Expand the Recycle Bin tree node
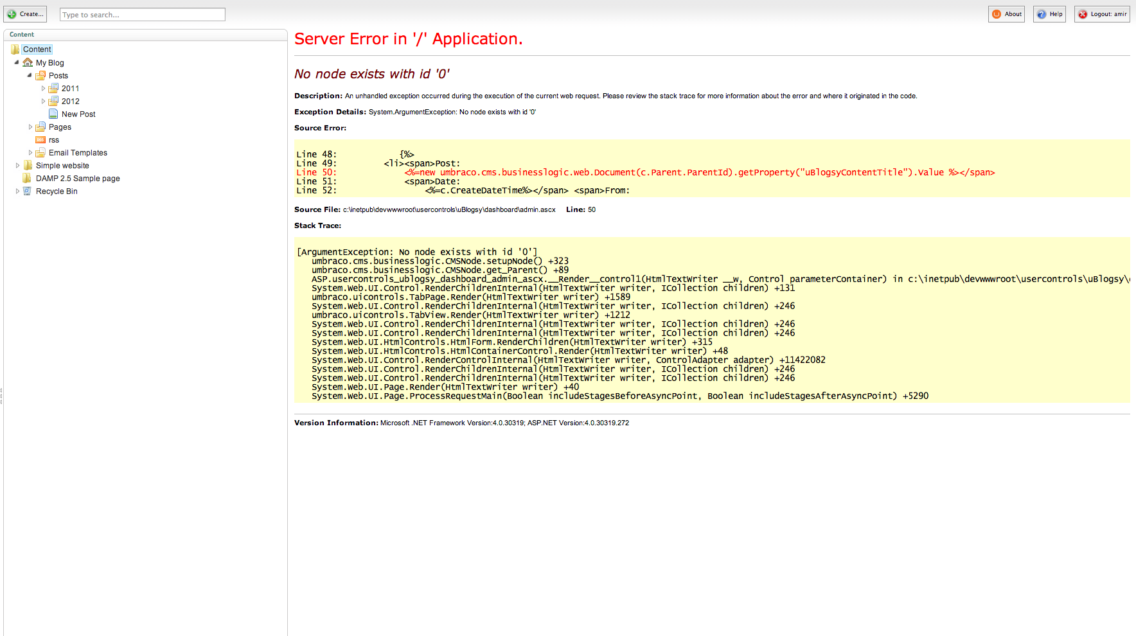Image resolution: width=1136 pixels, height=636 pixels. point(17,191)
